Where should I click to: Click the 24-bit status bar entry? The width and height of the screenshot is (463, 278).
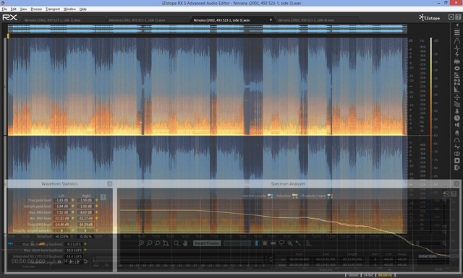pyautogui.click(x=368, y=275)
